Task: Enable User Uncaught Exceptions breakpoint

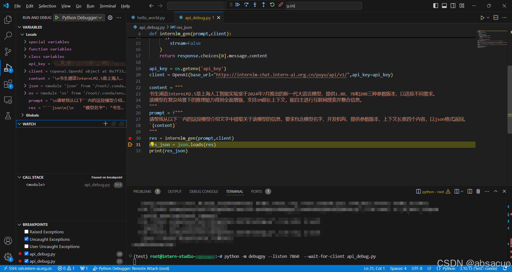Action: [26, 246]
